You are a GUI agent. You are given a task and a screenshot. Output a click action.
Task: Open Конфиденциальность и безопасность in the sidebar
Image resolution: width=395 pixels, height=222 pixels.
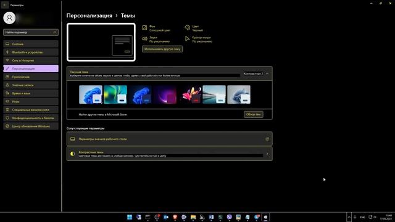pos(31,118)
